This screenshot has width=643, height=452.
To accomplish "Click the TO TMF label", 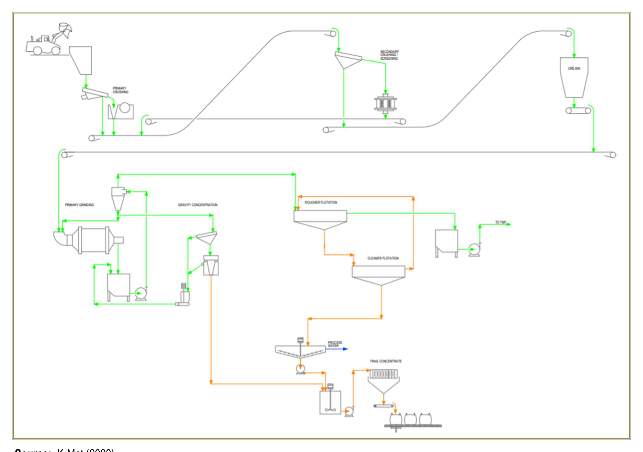I will pyautogui.click(x=501, y=222).
